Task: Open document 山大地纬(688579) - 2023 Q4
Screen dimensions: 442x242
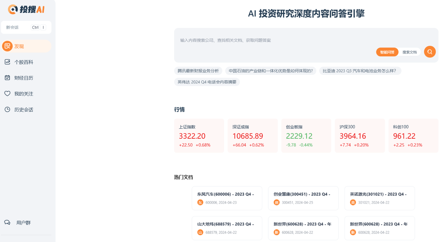Action: click(x=227, y=228)
